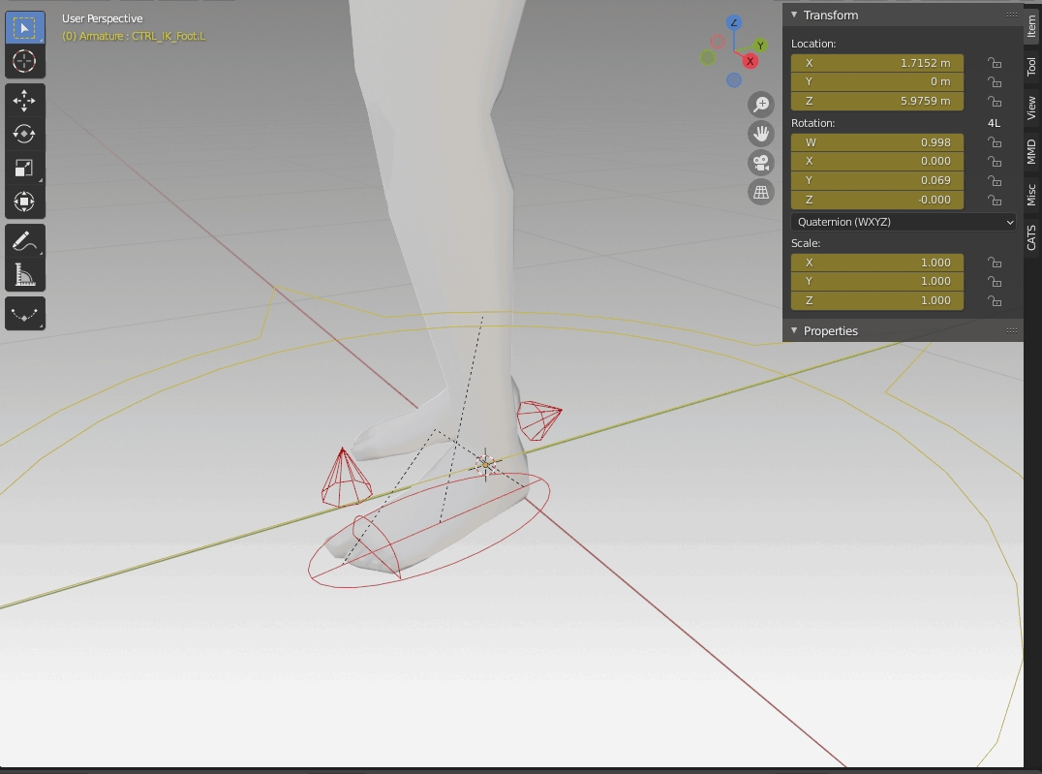Choose the Move tool
This screenshot has height=774, width=1042.
(24, 101)
